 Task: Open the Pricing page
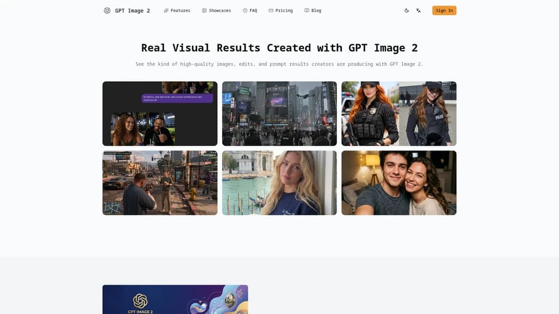281,11
